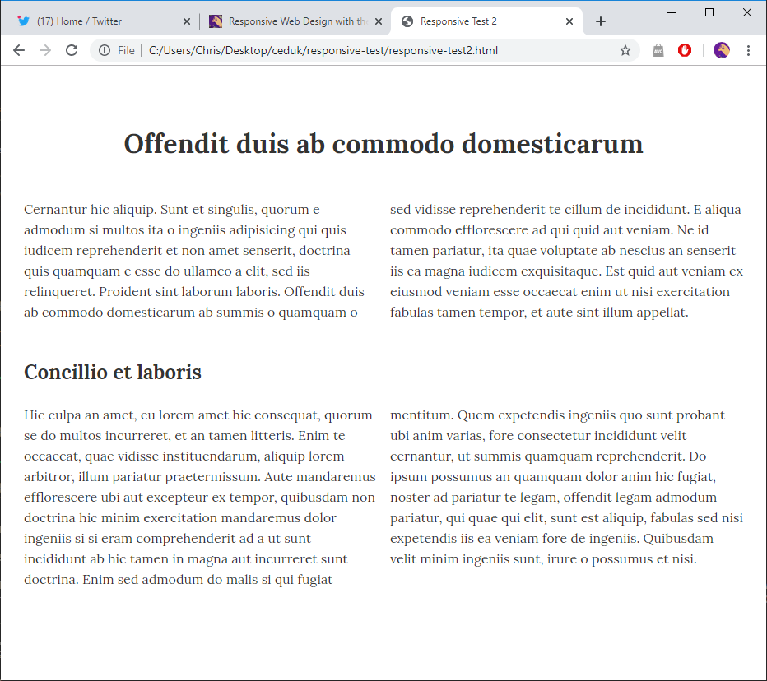
Task: Click text line starting mentitum. Quem expetendis
Action: pyautogui.click(x=557, y=415)
